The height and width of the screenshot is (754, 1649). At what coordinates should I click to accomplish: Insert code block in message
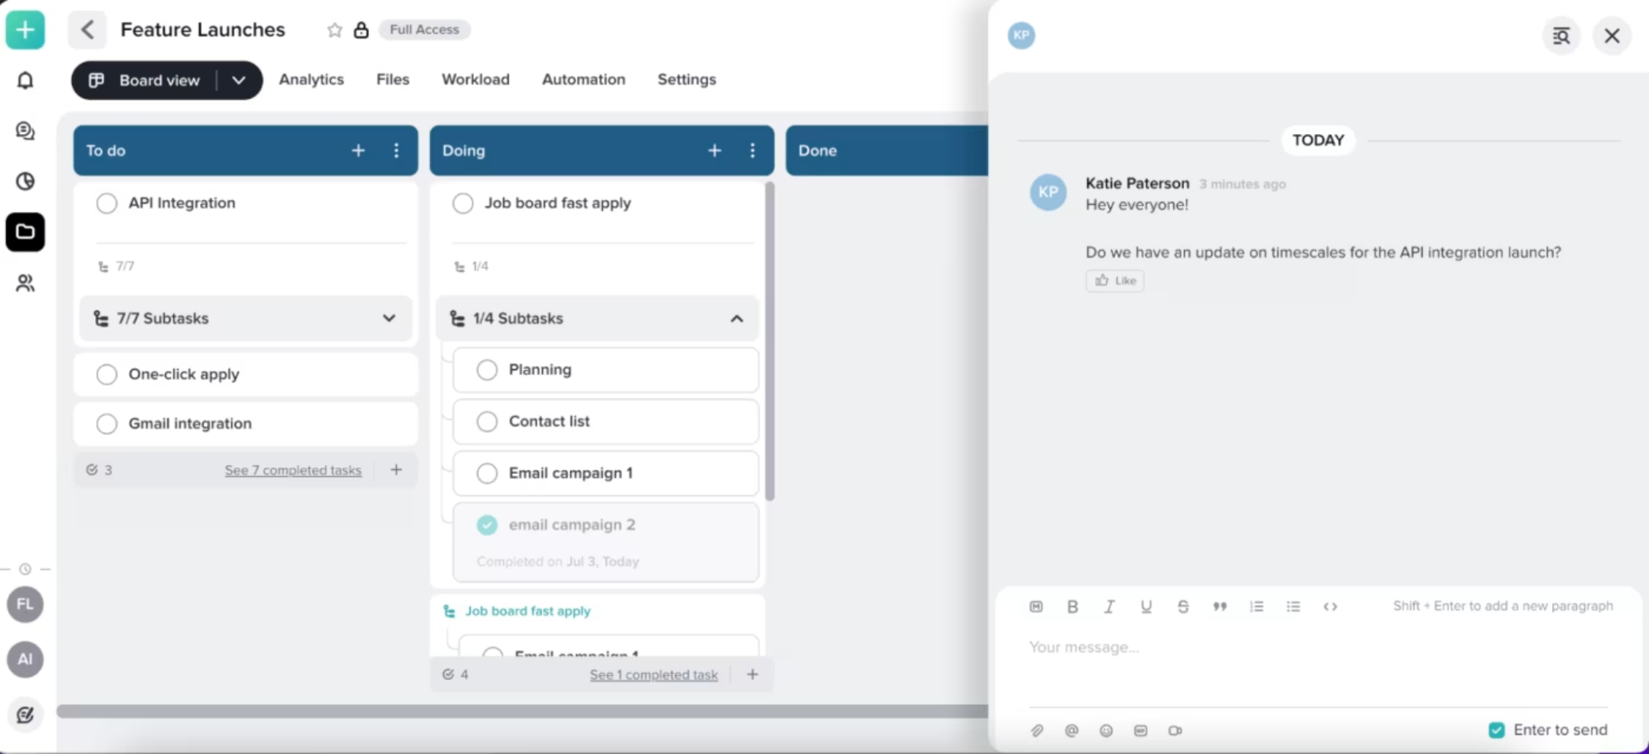click(1330, 606)
